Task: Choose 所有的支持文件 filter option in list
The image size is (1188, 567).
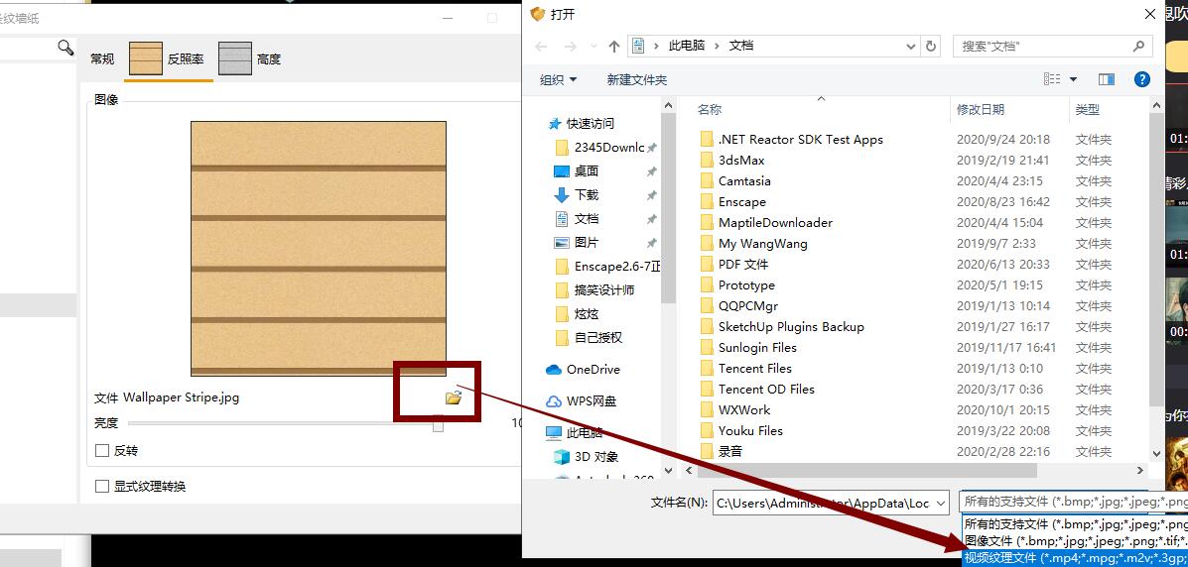Action: coord(1075,523)
